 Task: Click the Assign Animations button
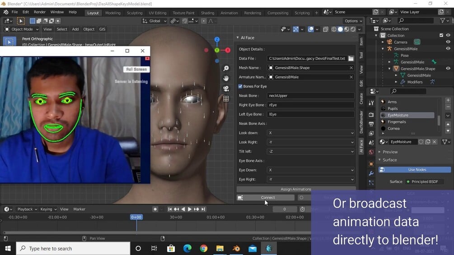click(296, 189)
